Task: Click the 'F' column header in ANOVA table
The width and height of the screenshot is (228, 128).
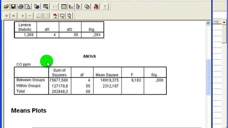Action: (x=132, y=75)
